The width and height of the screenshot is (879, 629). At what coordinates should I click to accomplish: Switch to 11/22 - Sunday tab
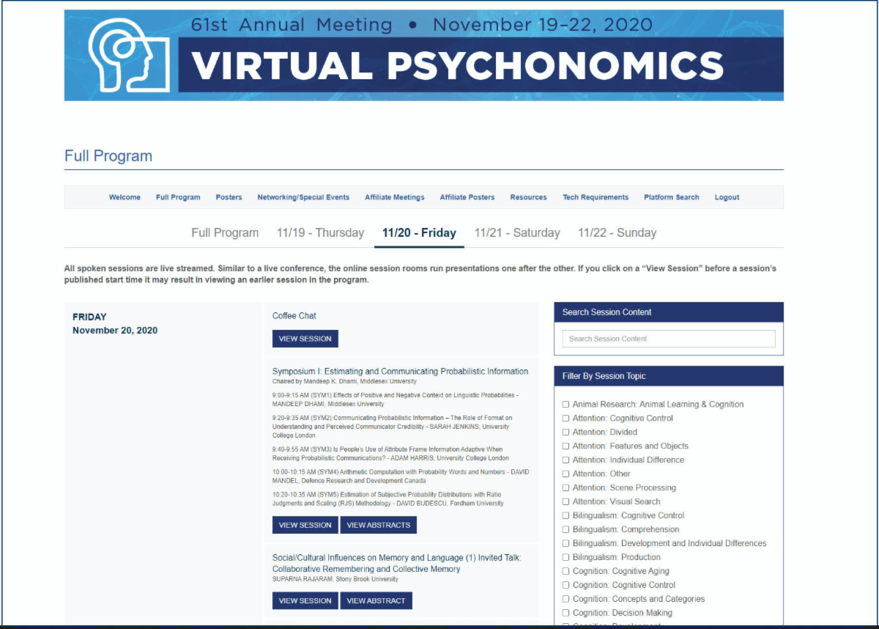(x=617, y=233)
